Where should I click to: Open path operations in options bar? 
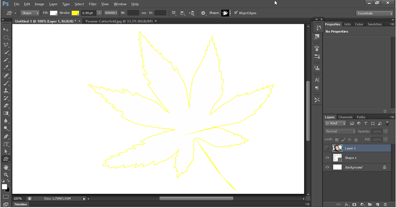point(174,13)
